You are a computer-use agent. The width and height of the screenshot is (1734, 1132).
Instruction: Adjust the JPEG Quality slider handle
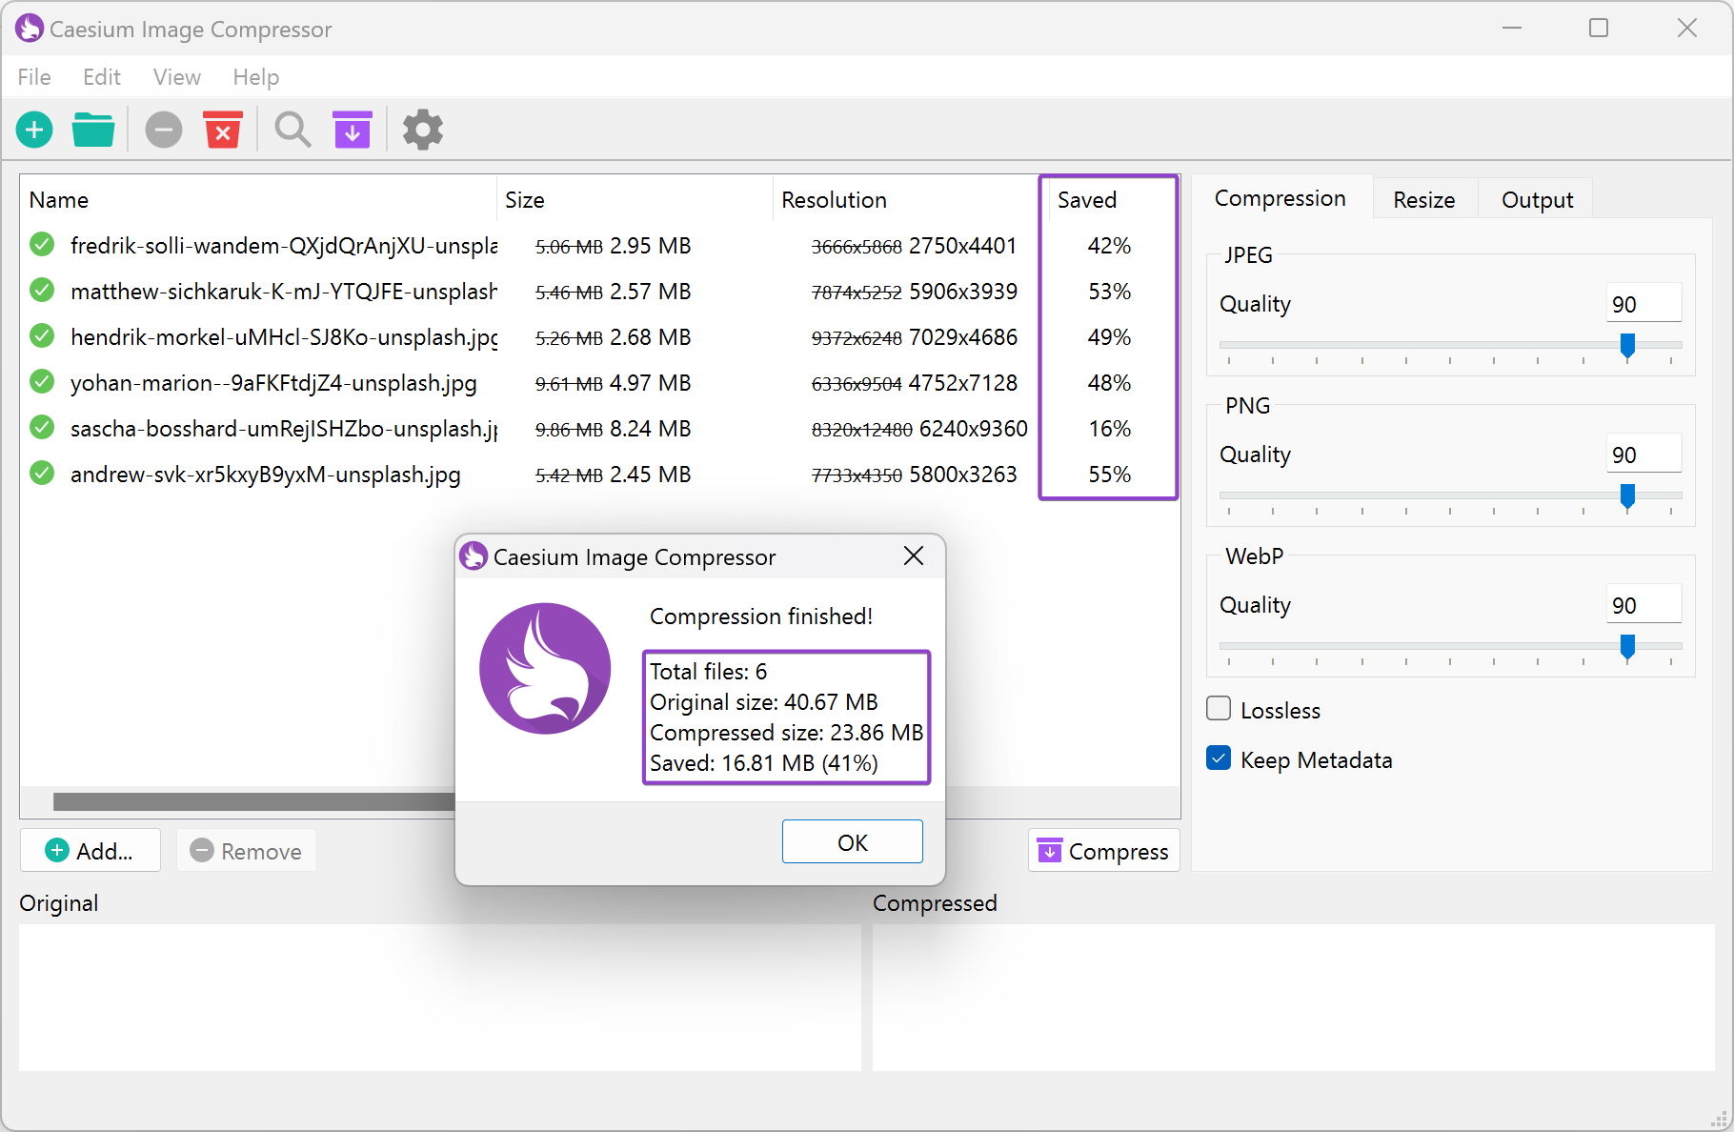click(x=1627, y=346)
